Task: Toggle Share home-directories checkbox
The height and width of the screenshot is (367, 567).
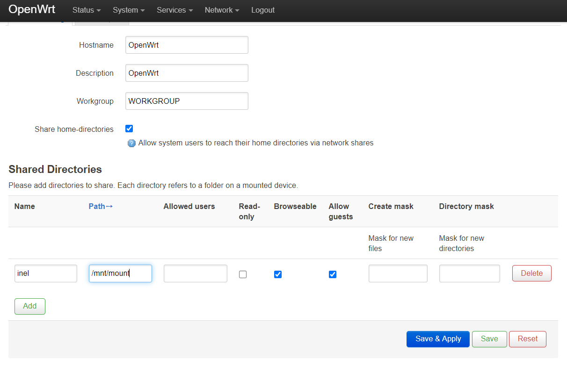Action: [x=129, y=129]
